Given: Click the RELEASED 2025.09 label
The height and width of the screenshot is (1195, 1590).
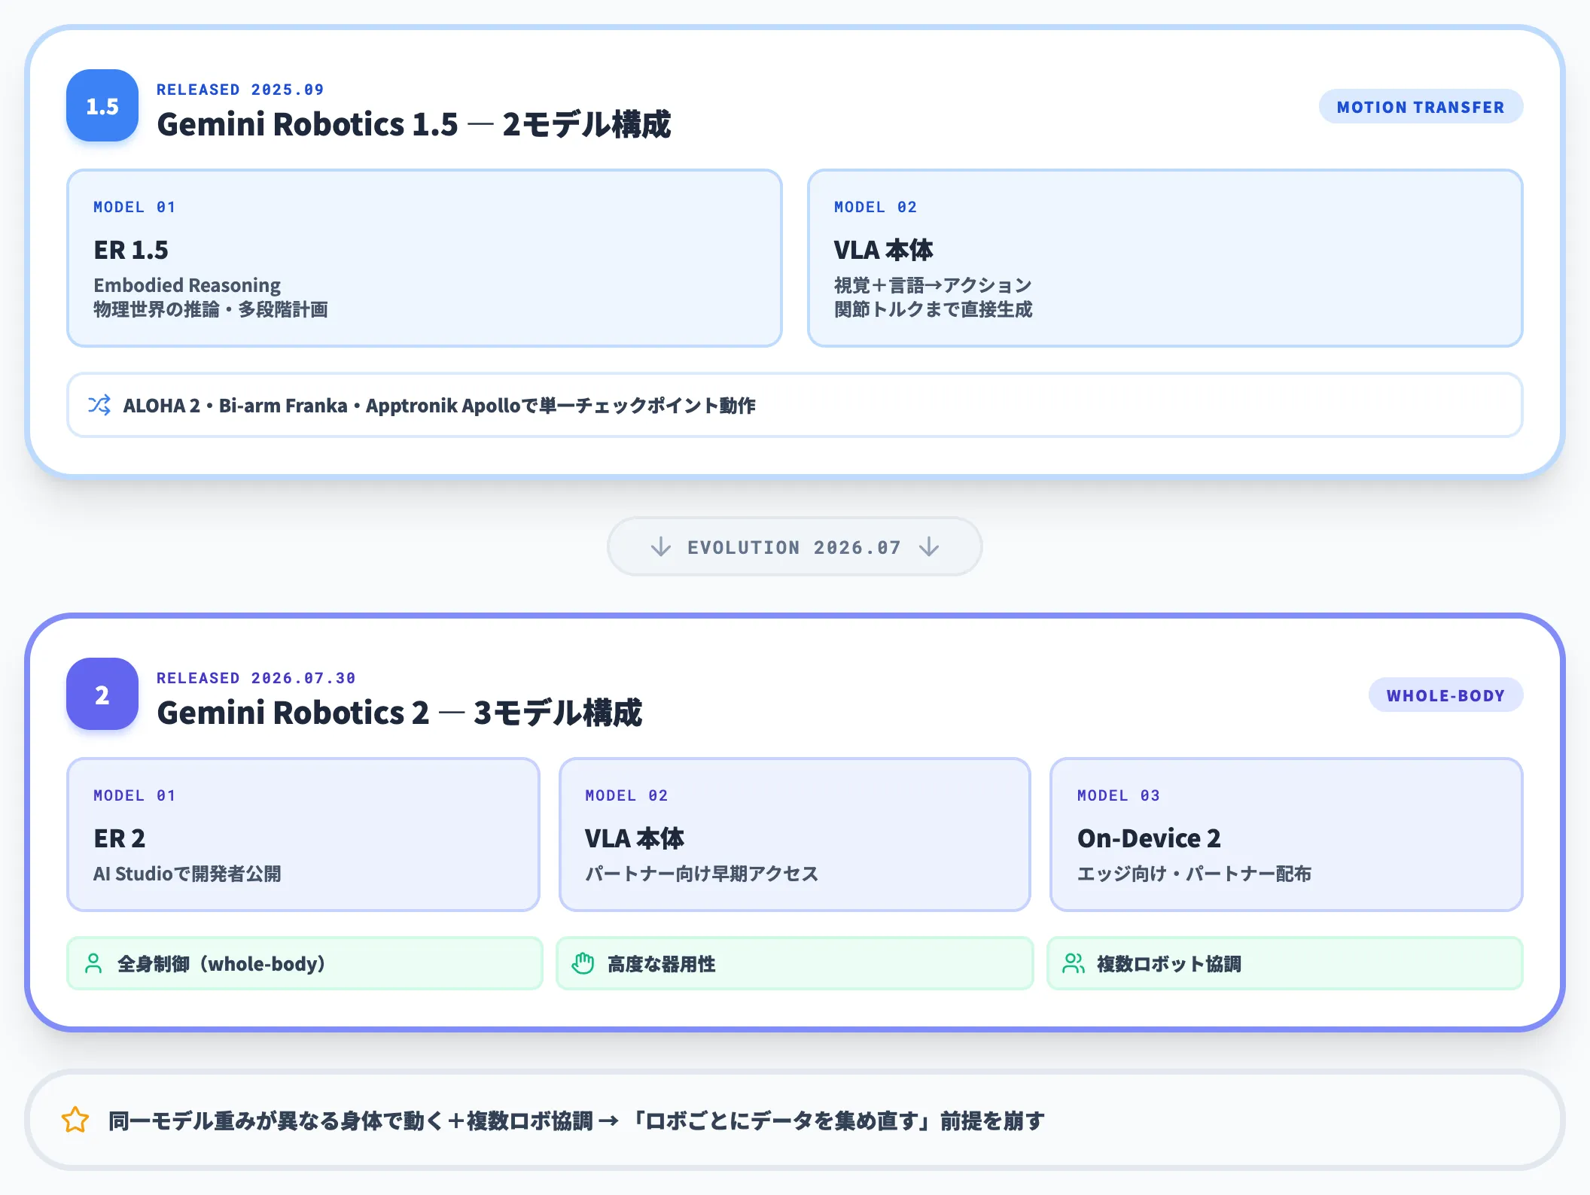Looking at the screenshot, I should click(240, 90).
